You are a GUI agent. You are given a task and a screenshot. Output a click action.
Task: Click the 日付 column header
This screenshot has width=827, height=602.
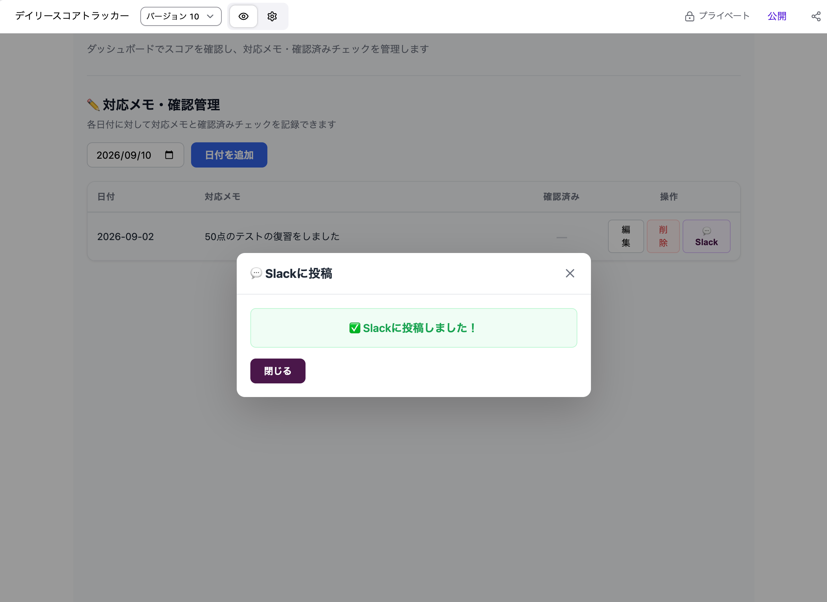coord(106,197)
